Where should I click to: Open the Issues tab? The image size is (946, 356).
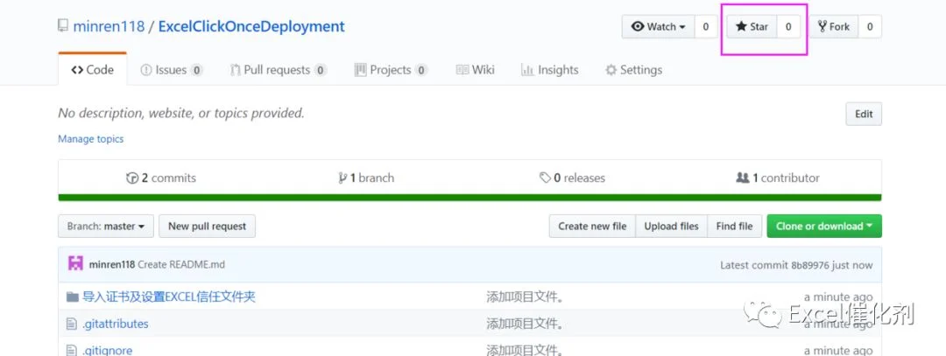[x=172, y=70]
